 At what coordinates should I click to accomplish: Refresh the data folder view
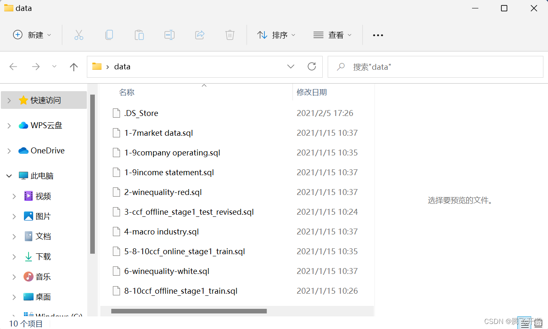coord(311,66)
